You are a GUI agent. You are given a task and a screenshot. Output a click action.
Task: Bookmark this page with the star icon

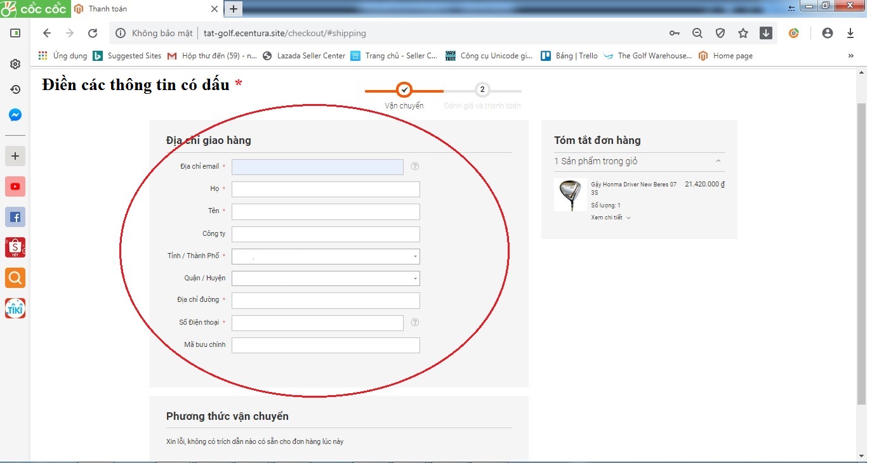click(743, 34)
